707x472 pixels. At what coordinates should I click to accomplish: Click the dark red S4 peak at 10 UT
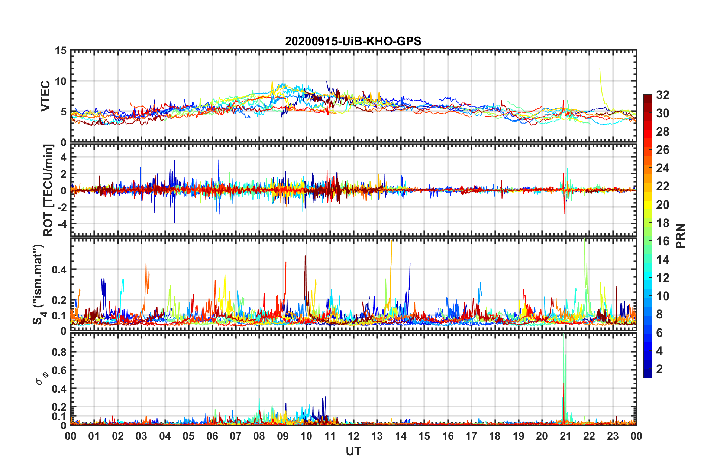coord(305,286)
